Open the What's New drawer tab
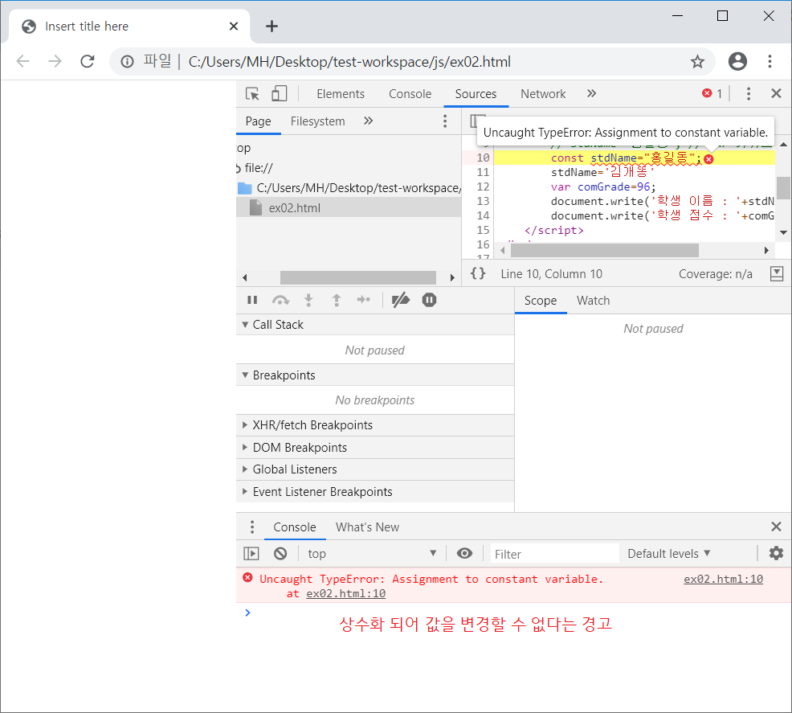Viewport: 792px width, 713px height. coord(367,527)
